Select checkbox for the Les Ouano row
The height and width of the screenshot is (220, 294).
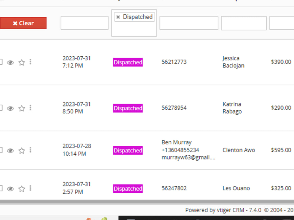(1, 188)
